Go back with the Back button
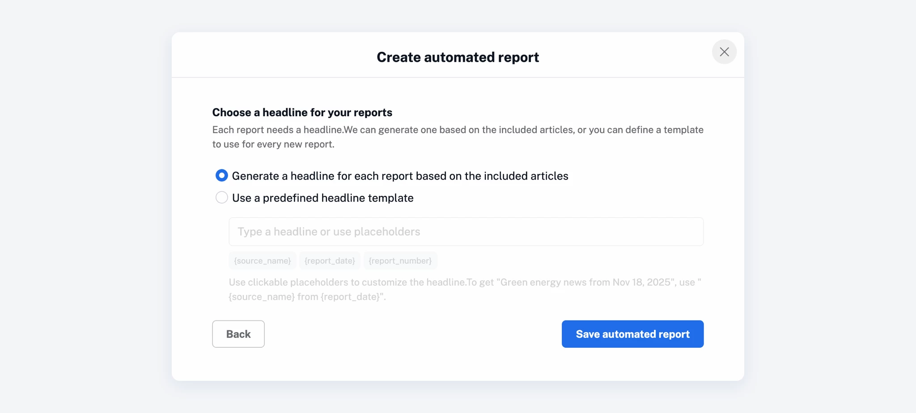Screen dimensions: 916x413 coord(238,334)
